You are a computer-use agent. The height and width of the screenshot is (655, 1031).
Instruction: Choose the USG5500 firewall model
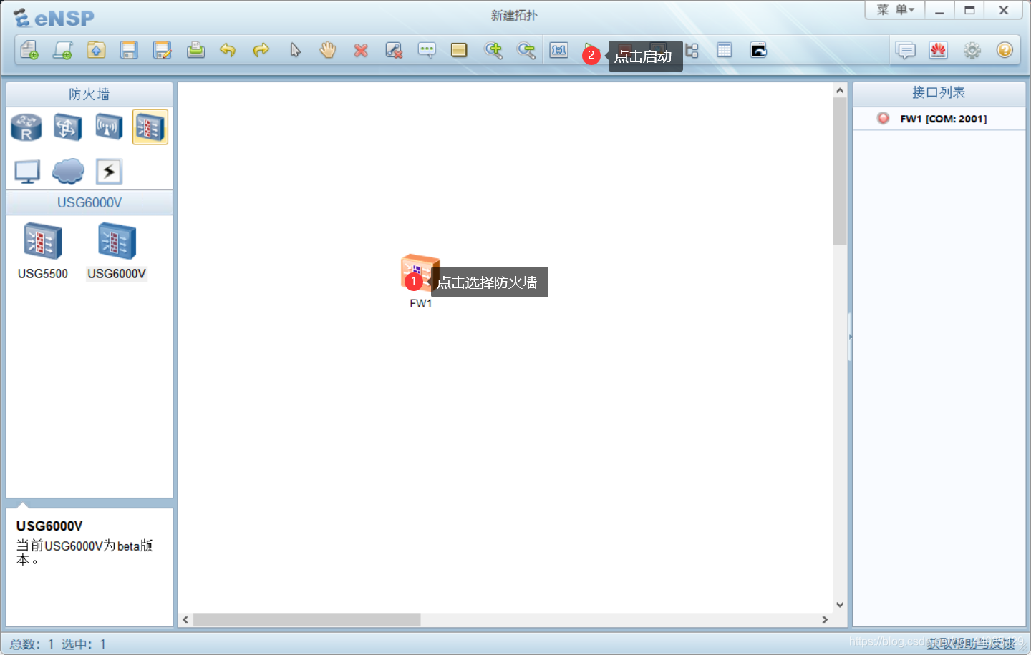click(x=43, y=251)
